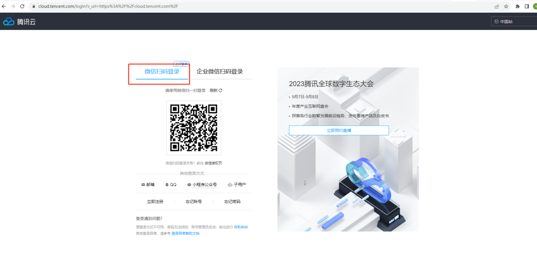Select the WeChat login QR code image
This screenshot has height=260, width=537.
pos(194,128)
